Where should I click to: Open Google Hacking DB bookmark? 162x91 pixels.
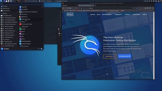tap(113, 11)
